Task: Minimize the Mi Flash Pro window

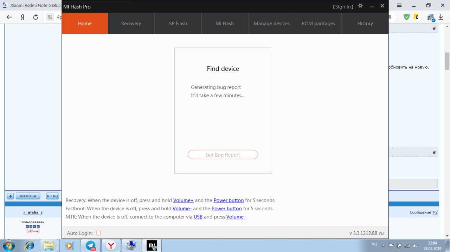Action: click(372, 6)
